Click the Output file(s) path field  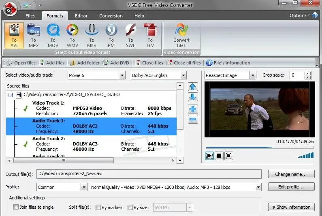click(149, 174)
